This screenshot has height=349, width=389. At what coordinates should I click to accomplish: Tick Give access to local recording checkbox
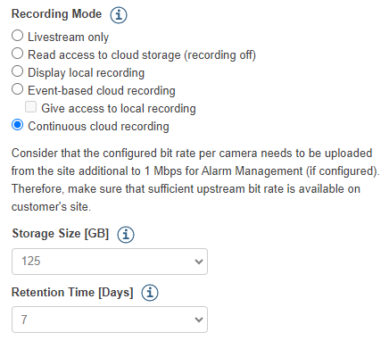pyautogui.click(x=30, y=107)
